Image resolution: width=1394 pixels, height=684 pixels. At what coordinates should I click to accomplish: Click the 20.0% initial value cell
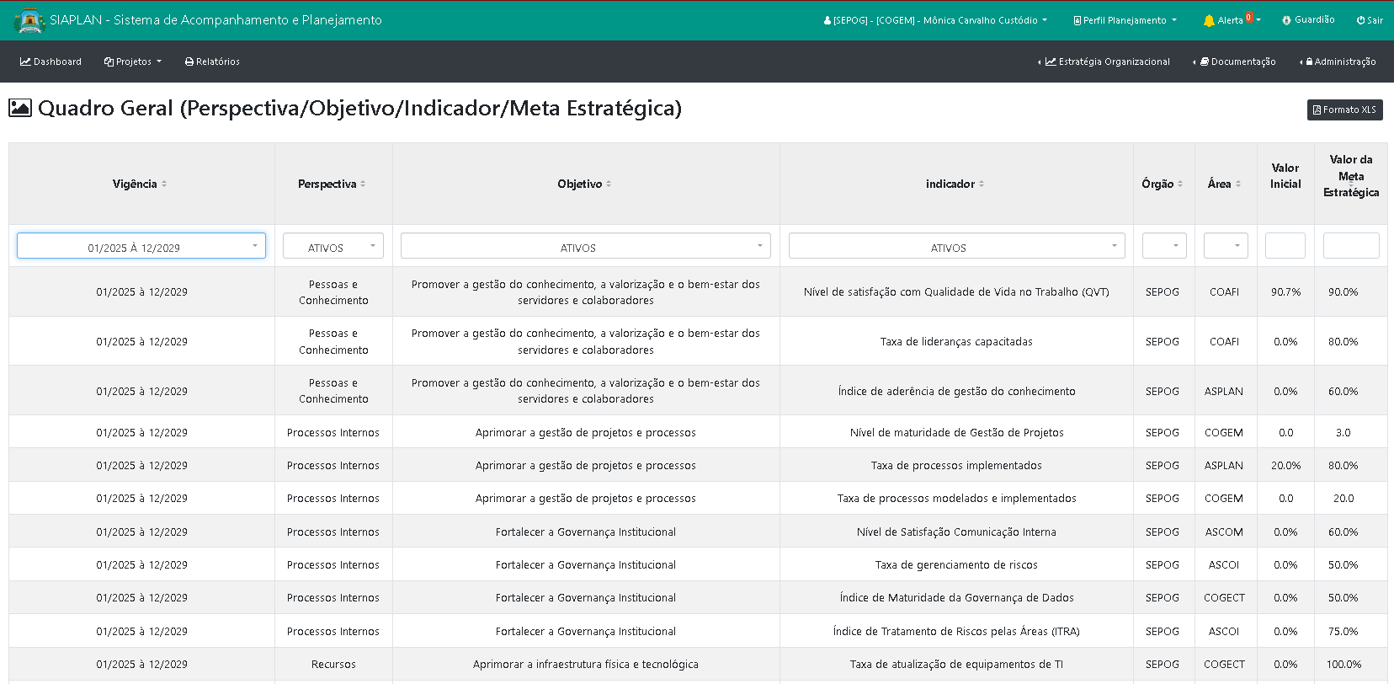pyautogui.click(x=1285, y=466)
